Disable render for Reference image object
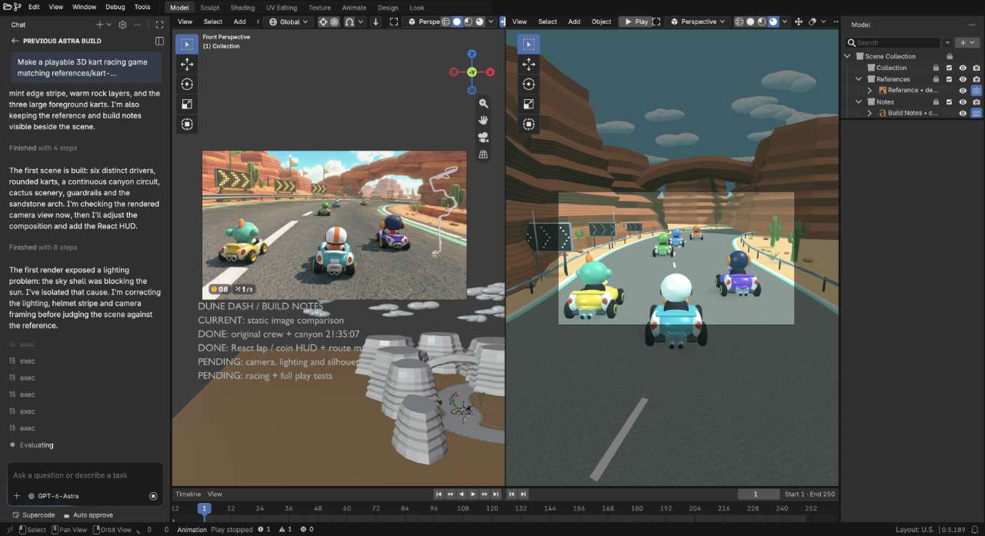 (976, 90)
